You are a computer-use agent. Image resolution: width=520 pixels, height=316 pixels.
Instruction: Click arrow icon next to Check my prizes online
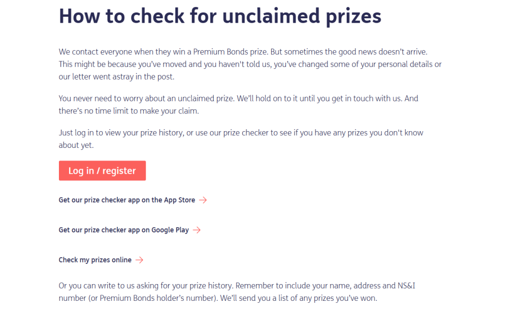(x=139, y=260)
